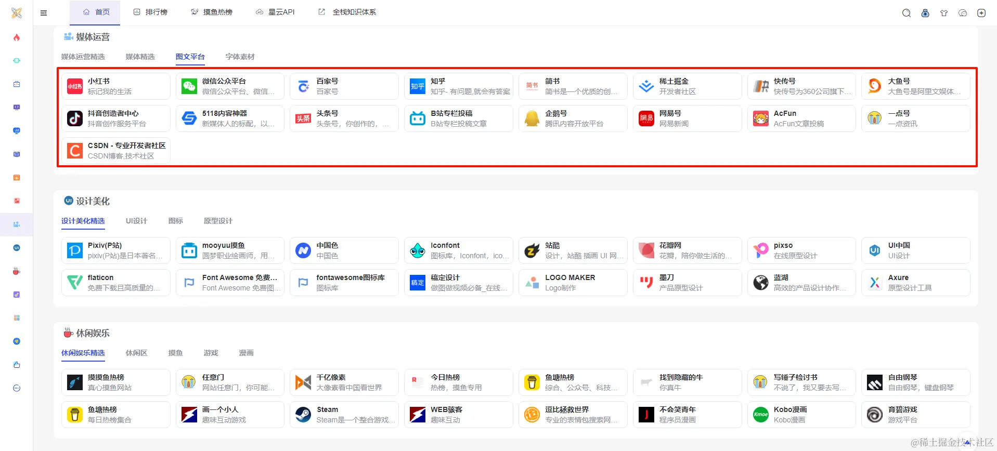Click the plus square icon in header

981,13
